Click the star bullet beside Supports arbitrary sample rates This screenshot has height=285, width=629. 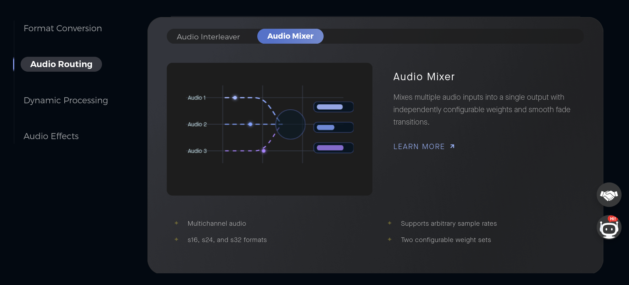(389, 223)
